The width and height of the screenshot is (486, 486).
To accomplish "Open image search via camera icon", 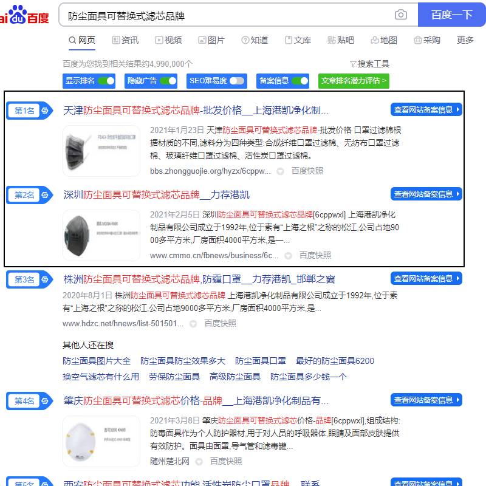I will (x=400, y=15).
